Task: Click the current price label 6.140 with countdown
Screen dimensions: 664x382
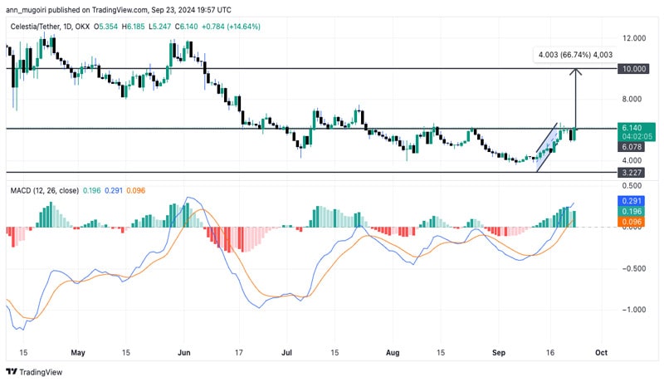Action: tap(637, 132)
